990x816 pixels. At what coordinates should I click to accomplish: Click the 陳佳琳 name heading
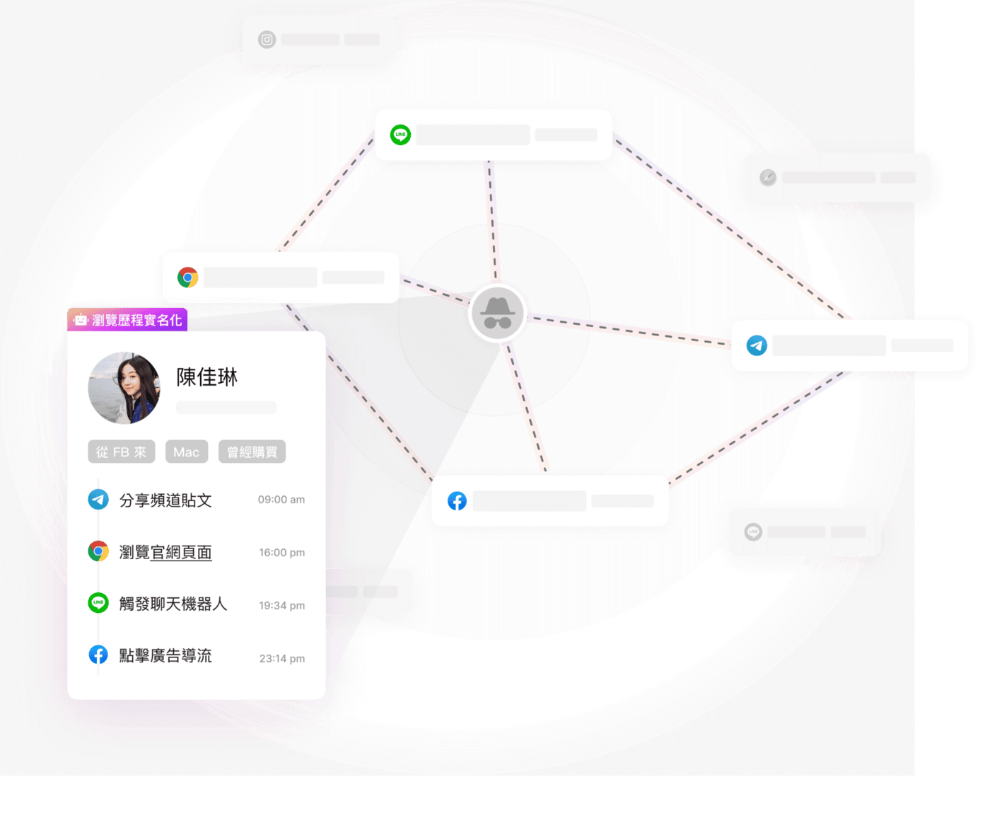click(207, 377)
